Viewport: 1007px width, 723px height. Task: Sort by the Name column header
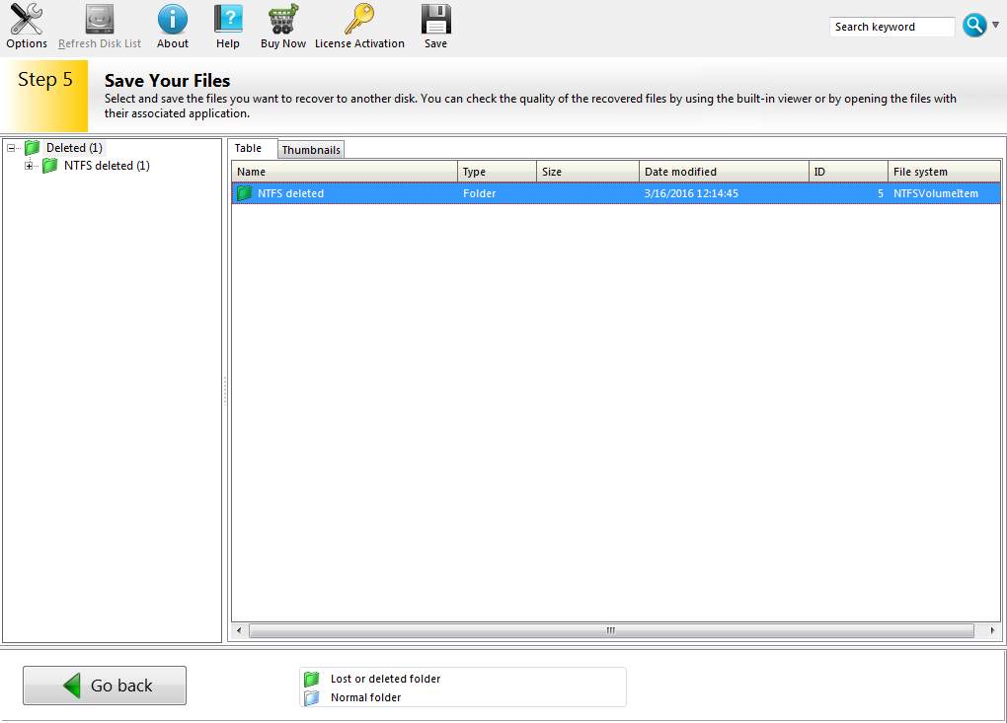tap(345, 172)
